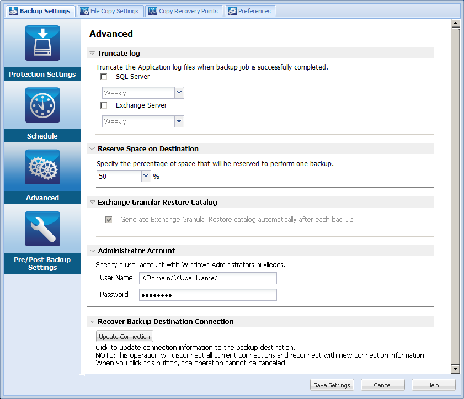
Task: Switch to the File Copy Settings tab
Action: click(110, 10)
